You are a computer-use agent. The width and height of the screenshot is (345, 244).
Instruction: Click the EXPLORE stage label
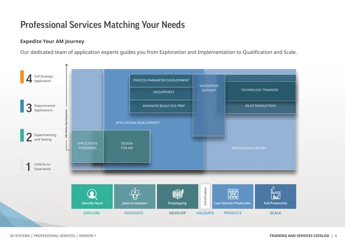92,213
